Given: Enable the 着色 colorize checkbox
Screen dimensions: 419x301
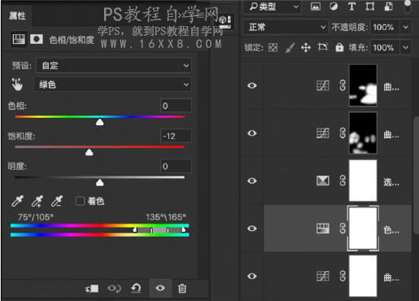Looking at the screenshot, I should tap(80, 201).
